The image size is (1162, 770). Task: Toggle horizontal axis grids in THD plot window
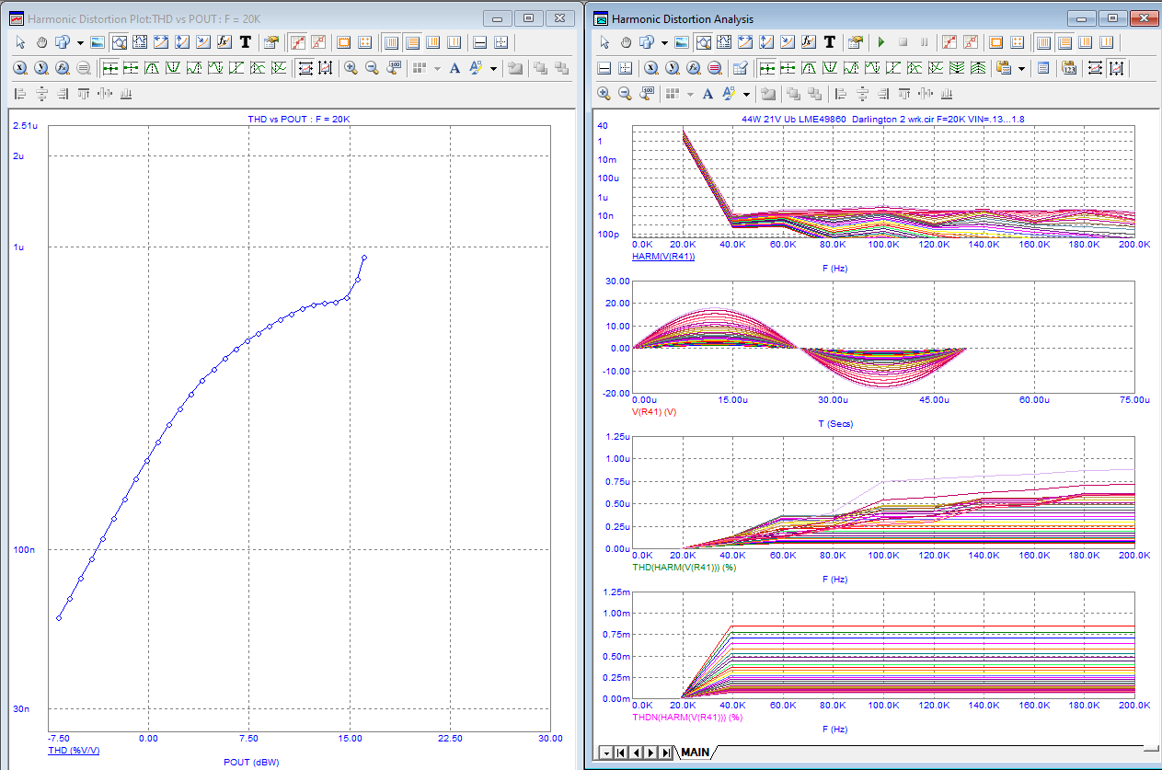click(x=412, y=42)
